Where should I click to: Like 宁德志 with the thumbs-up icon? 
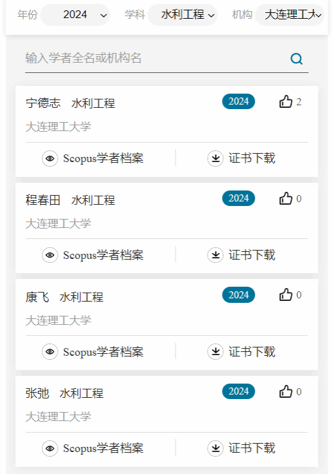[285, 101]
